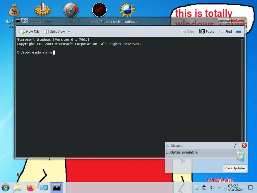The height and width of the screenshot is (193, 257).
Task: Expand hidden system tray icons
Action: pos(219,187)
